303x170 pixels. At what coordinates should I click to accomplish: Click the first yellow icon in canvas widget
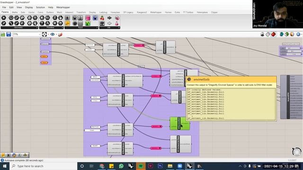click(x=3, y=155)
